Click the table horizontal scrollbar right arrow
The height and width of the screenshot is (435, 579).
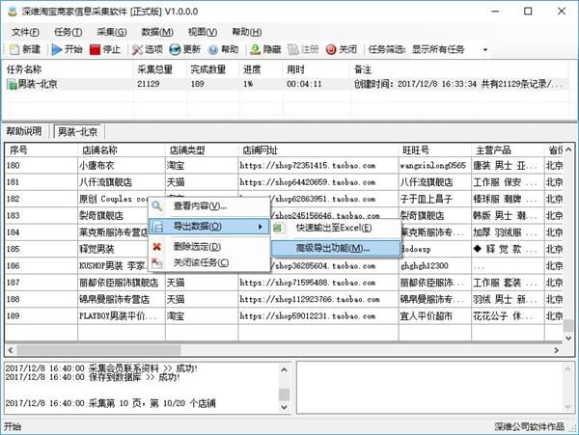(x=557, y=350)
